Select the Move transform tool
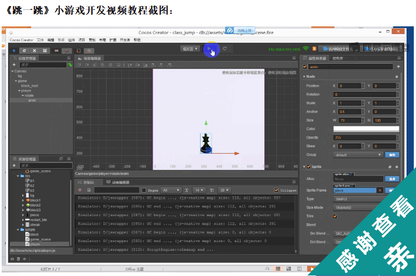416x276 pixels. pyautogui.click(x=14, y=50)
